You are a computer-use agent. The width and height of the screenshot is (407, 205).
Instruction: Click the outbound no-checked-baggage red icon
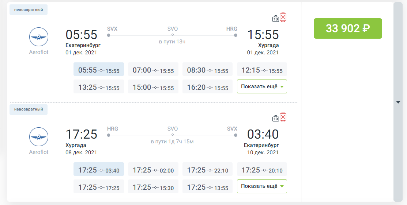283,17
